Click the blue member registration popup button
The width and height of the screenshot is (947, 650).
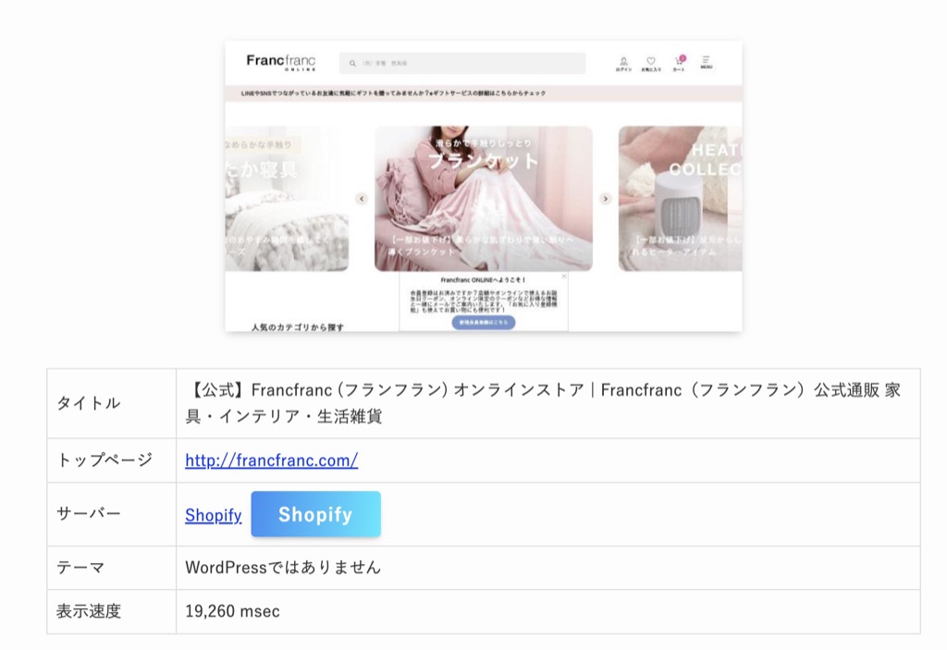click(x=484, y=323)
